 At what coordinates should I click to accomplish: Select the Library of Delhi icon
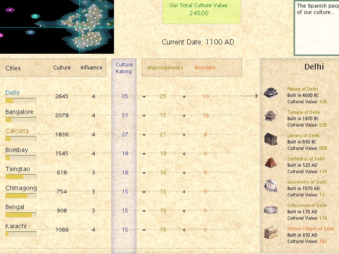271,139
